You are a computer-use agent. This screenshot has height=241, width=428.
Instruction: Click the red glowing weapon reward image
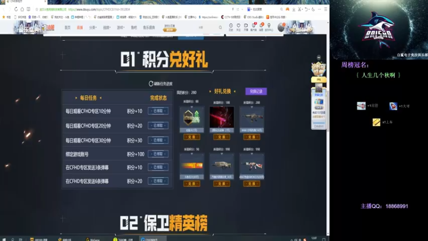click(221, 117)
